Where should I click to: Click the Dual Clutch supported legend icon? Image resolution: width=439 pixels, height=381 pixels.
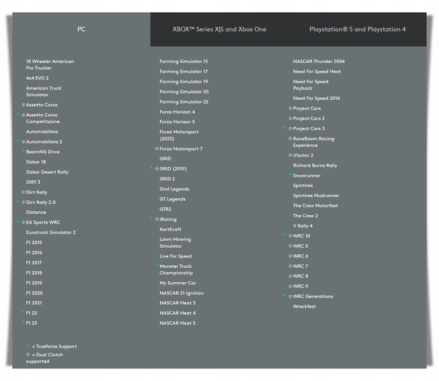pyautogui.click(x=27, y=355)
